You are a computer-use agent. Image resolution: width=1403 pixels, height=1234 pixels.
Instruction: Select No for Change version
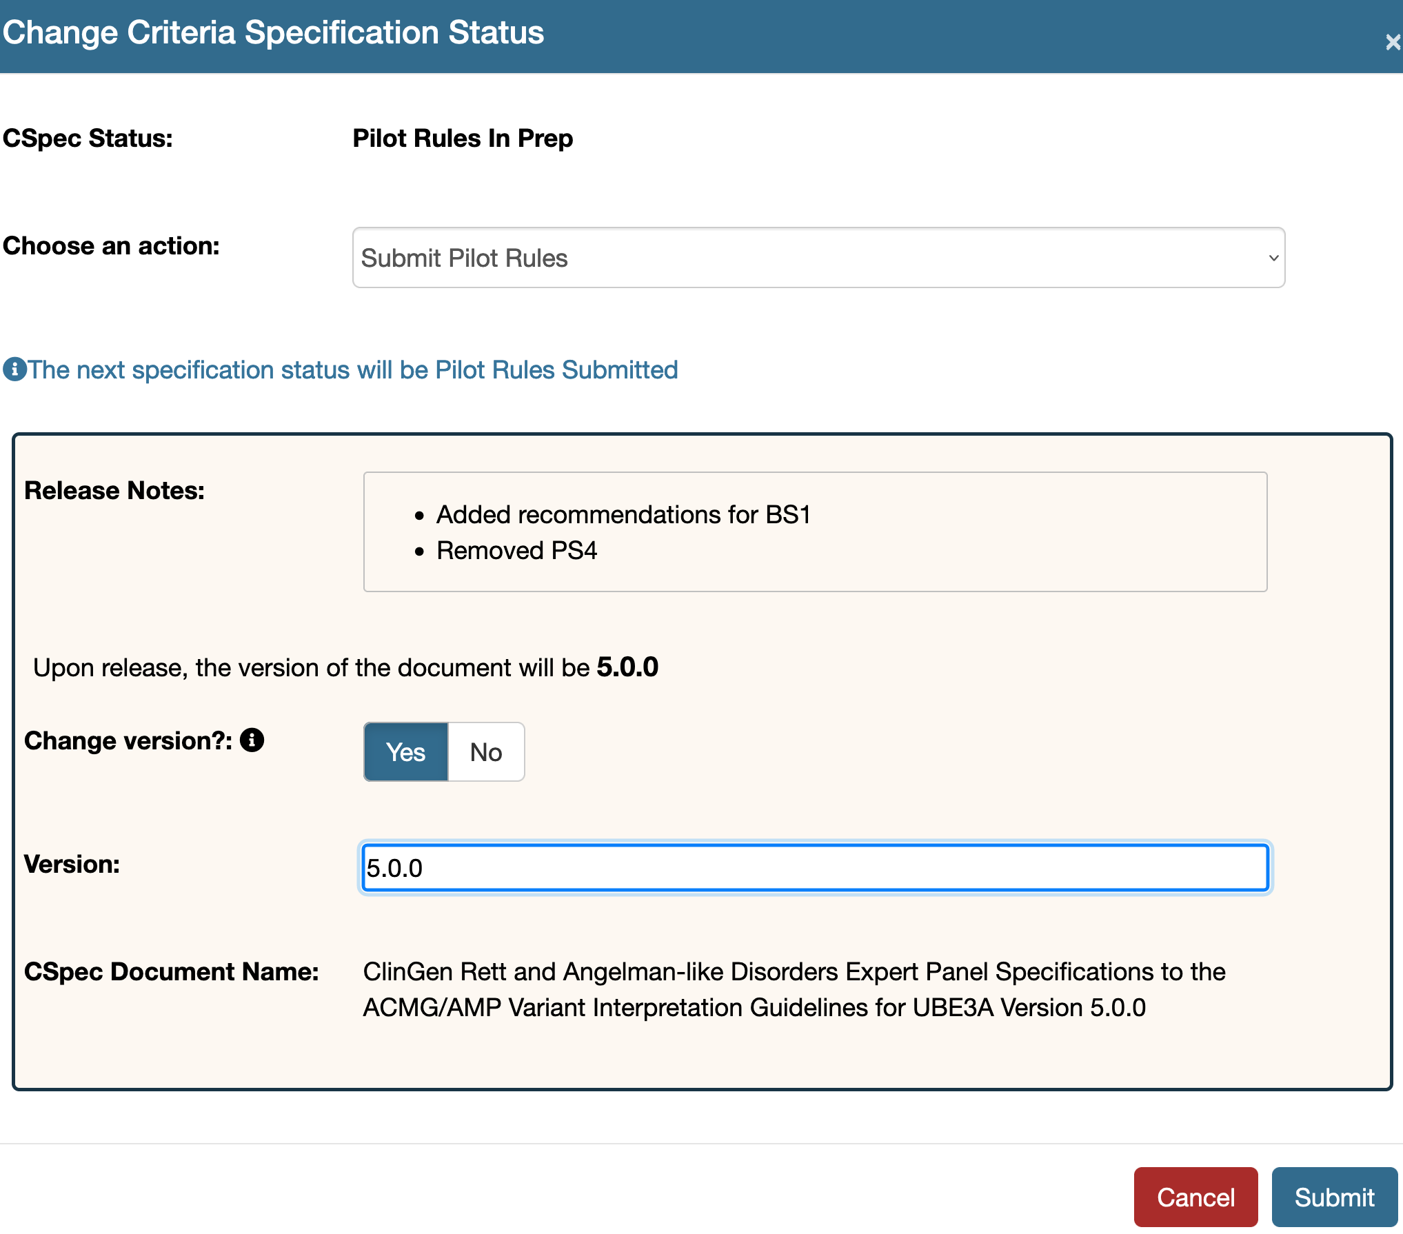point(486,752)
